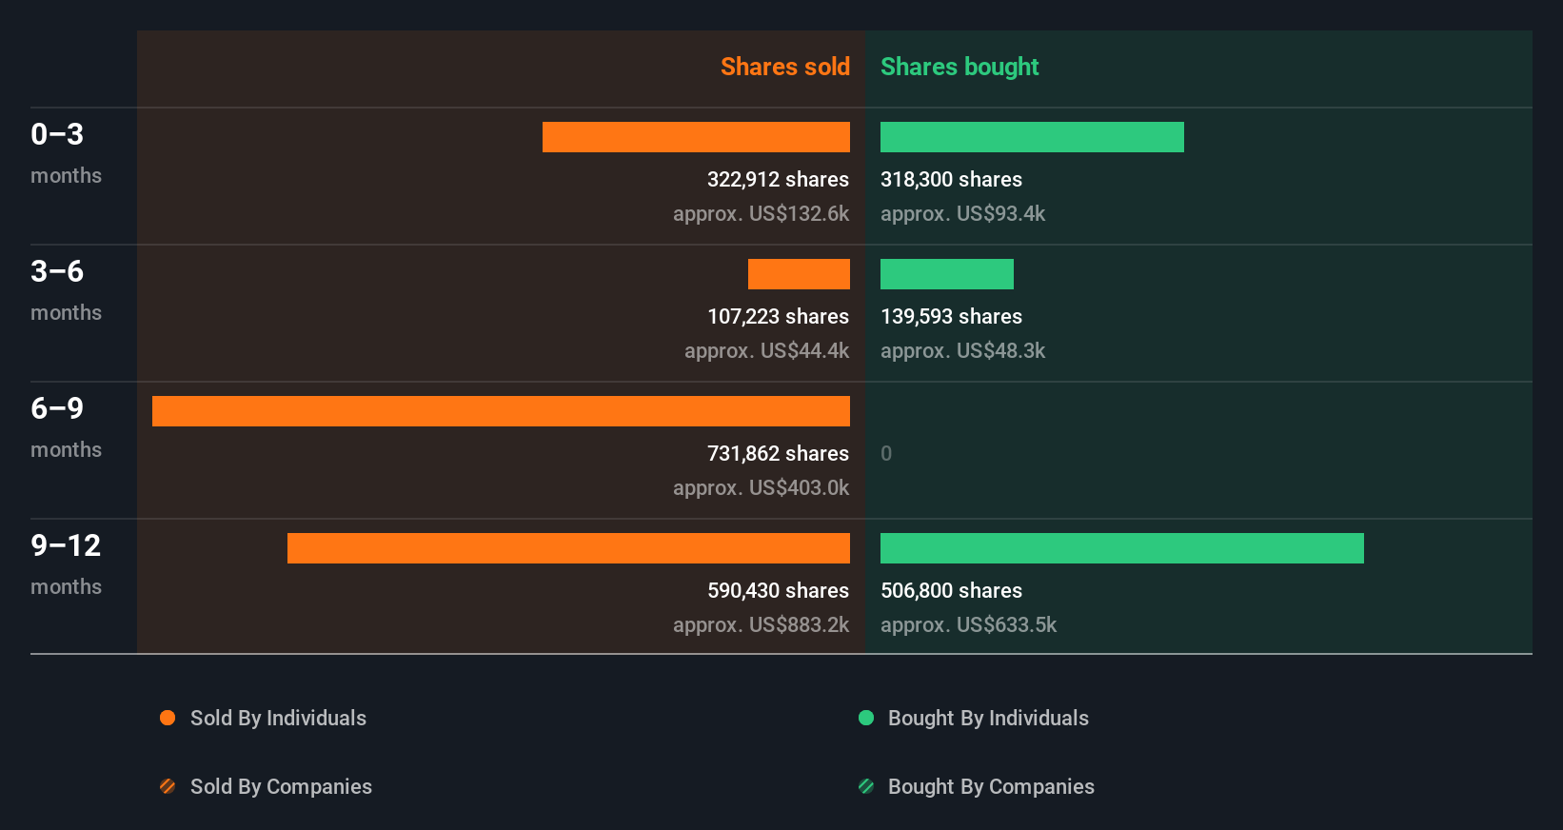Click the orange 0–3 months sold bar
Viewport: 1563px width, 830px height.
(x=696, y=137)
